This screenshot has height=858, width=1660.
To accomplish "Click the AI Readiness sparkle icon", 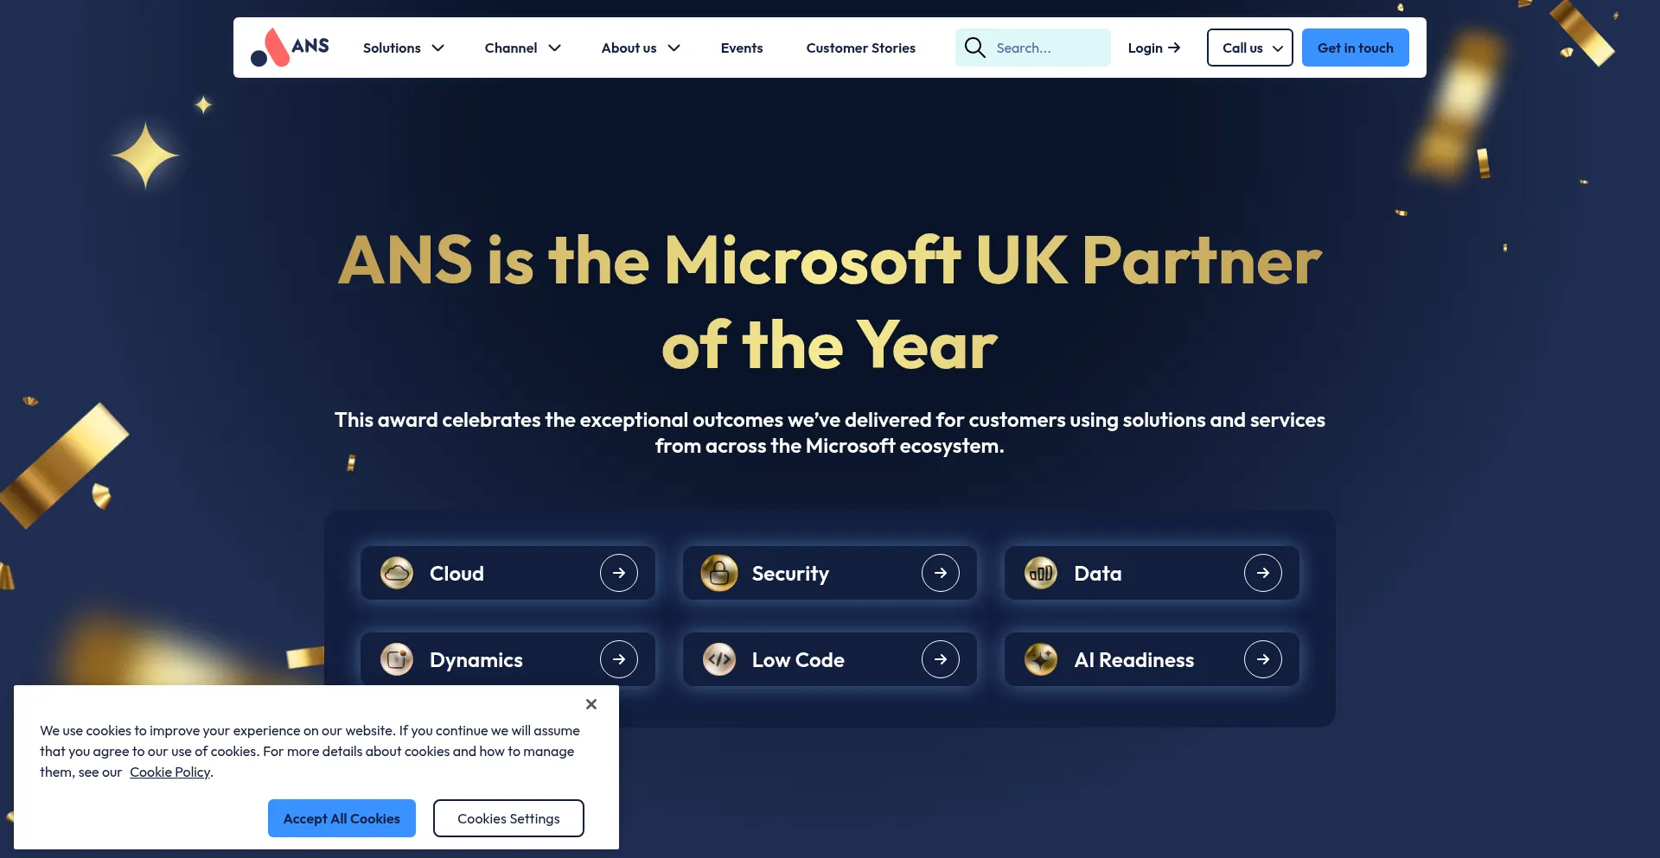I will (1041, 659).
